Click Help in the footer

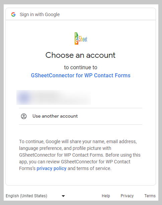click(x=106, y=196)
